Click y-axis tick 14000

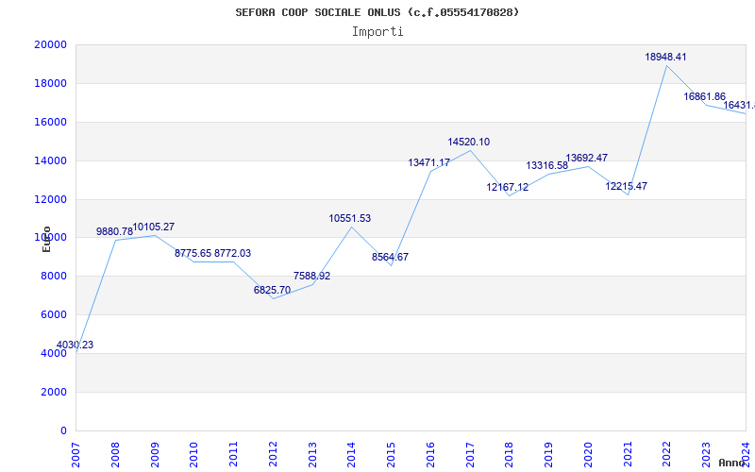pos(51,160)
